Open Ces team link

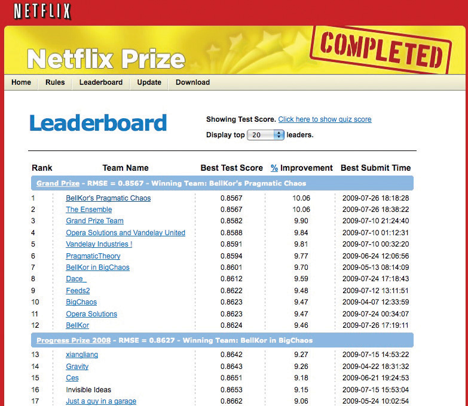[72, 378]
